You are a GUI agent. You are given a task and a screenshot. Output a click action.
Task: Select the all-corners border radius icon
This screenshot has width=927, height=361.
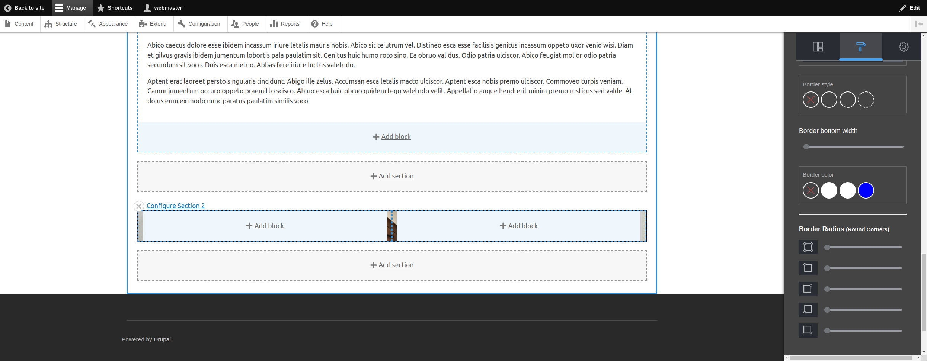point(808,247)
